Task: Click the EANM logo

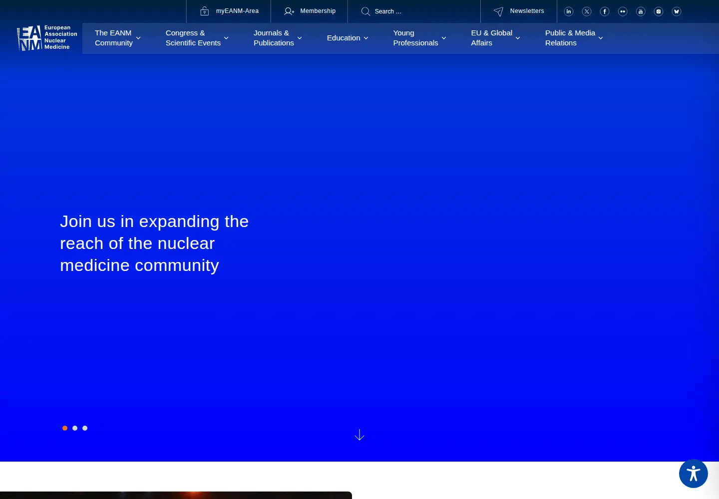Action: point(47,38)
